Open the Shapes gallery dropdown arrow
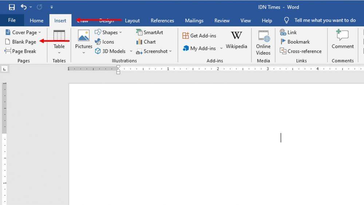The width and height of the screenshot is (364, 205). (120, 32)
